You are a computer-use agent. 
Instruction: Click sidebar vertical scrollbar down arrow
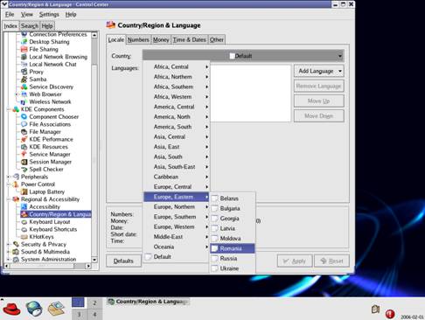pyautogui.click(x=94, y=260)
